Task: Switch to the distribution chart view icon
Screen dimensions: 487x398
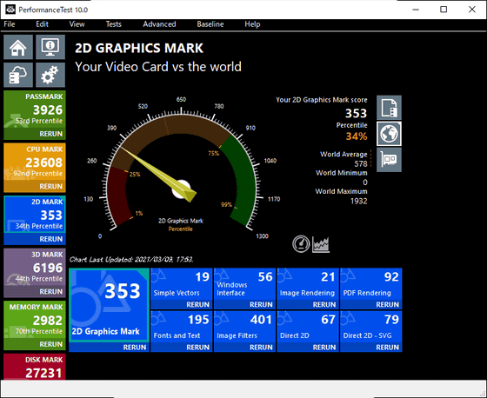Action: (x=321, y=244)
